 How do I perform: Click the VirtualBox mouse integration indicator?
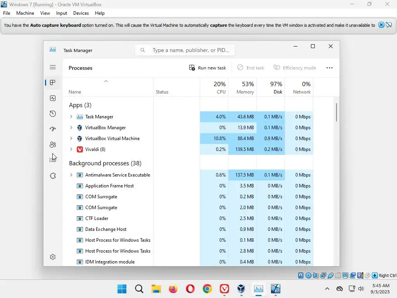coord(368,275)
